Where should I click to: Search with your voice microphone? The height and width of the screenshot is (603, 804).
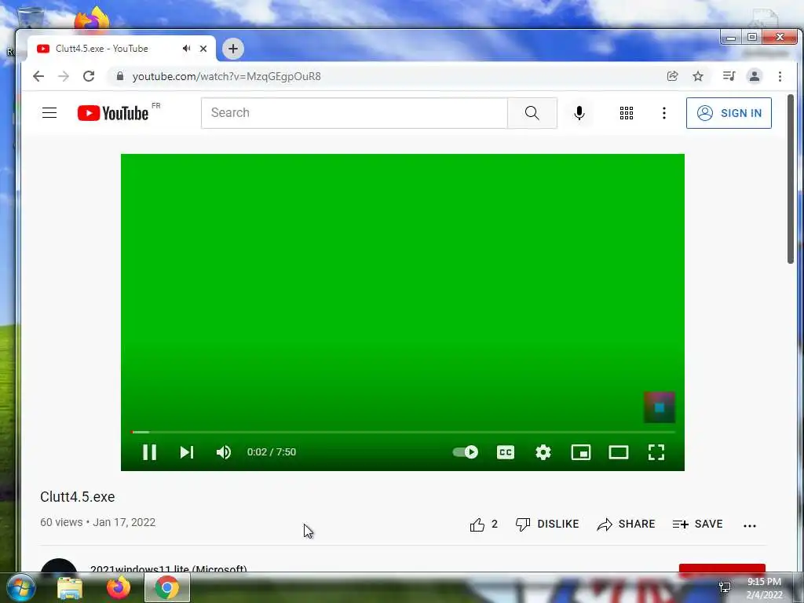(x=579, y=113)
